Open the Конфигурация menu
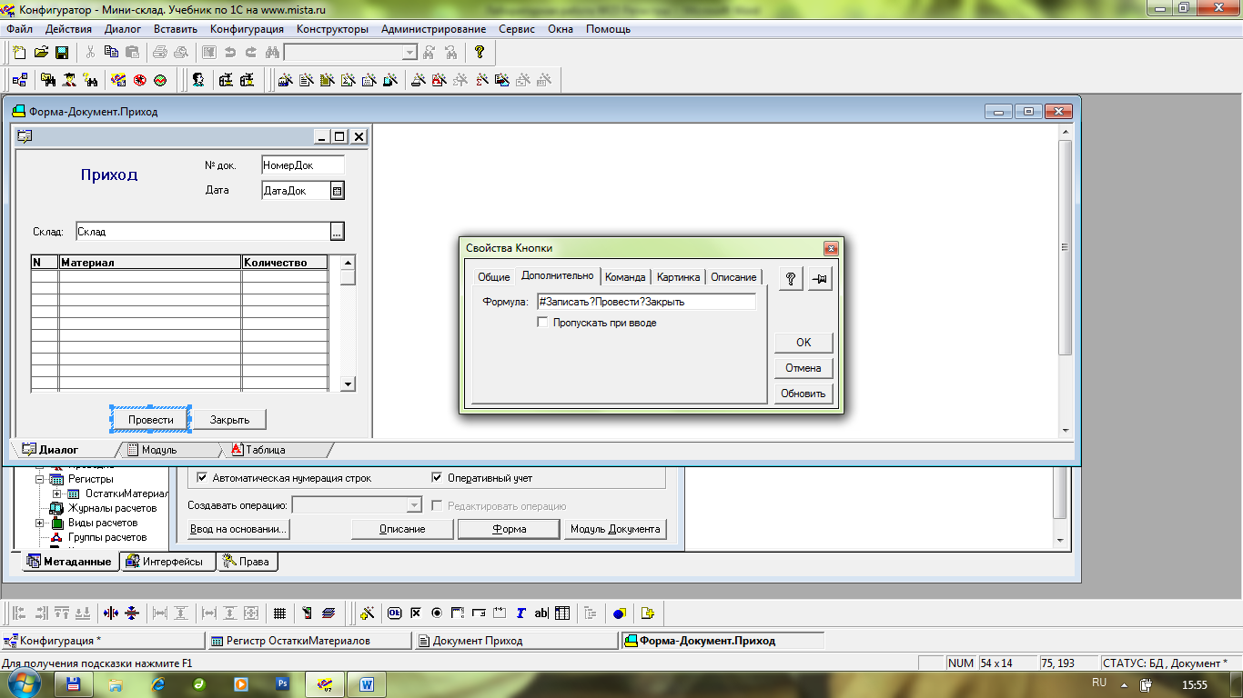Screen dimensions: 1243x698 (x=247, y=29)
